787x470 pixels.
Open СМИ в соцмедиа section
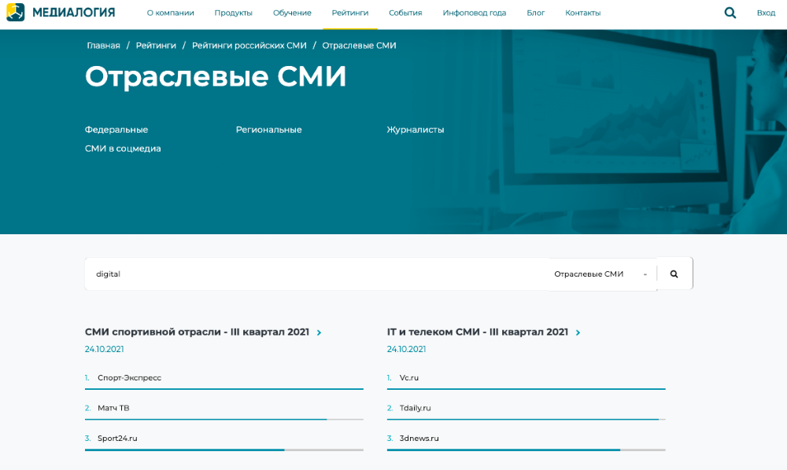click(x=123, y=149)
